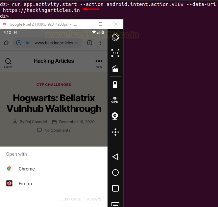Open the Raj Chandel author link
Image resolution: width=218 pixels, height=207 pixels.
click(x=36, y=122)
